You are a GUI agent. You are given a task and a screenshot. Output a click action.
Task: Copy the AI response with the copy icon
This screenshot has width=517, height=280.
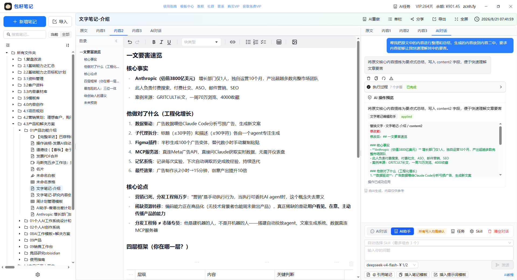coord(376,78)
